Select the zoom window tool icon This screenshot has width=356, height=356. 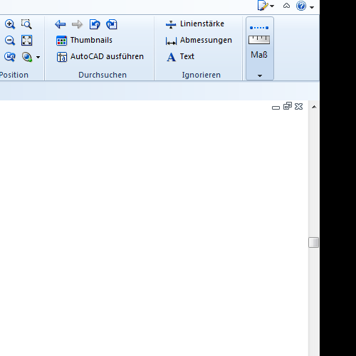click(x=26, y=24)
